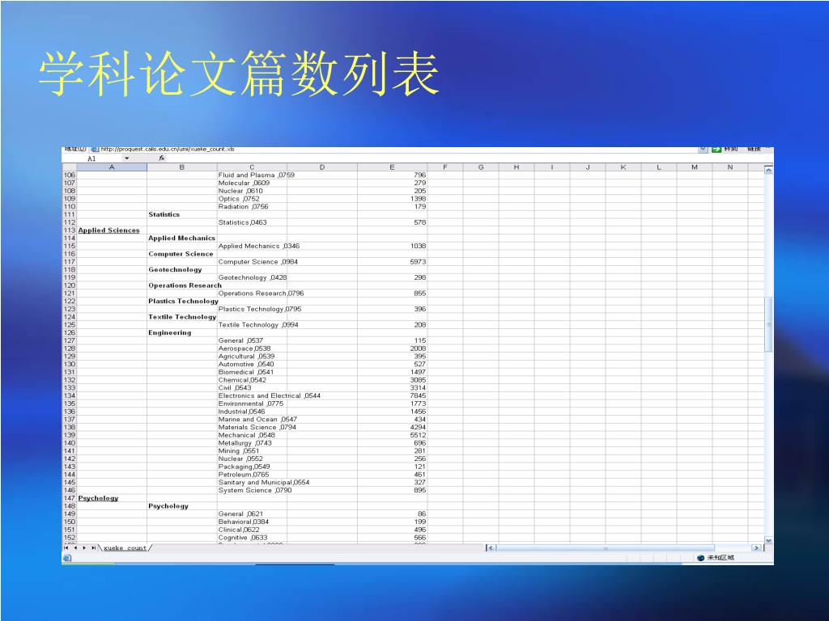Viewport: 829px width, 621px height.
Task: Go to first sheet navigation arrow
Action: [66, 548]
